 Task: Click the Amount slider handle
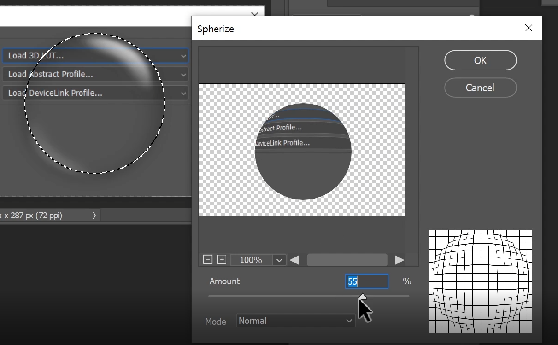pos(363,297)
